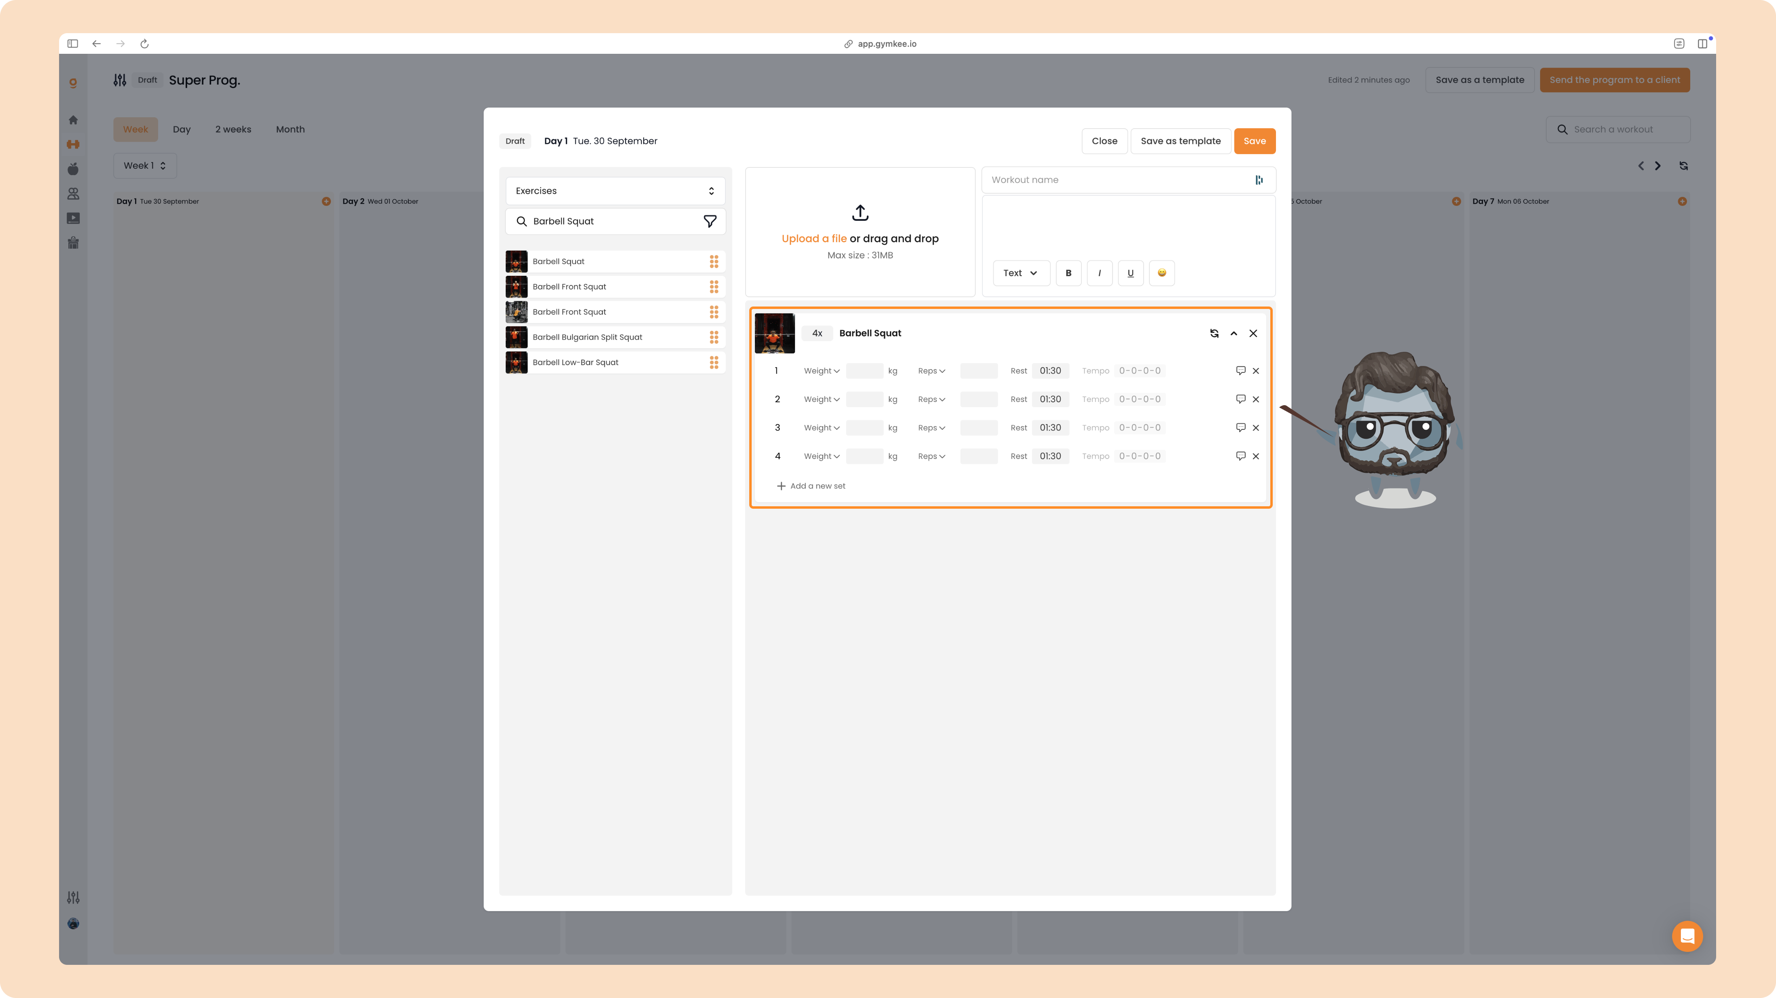Click Add a new set
Screen dimensions: 1776x998
811,486
